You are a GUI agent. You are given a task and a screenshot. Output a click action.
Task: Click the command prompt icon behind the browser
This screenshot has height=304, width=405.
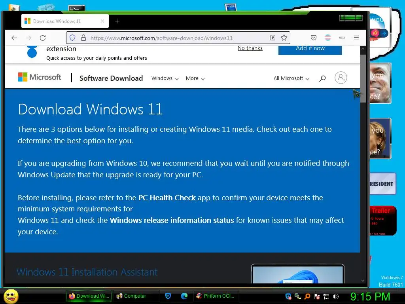(77, 8)
